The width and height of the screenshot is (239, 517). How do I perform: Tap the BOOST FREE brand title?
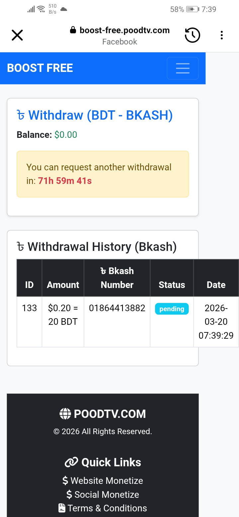40,68
